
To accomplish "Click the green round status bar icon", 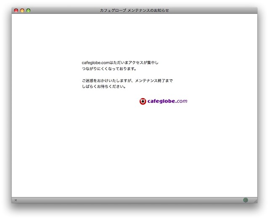I will pos(245,201).
